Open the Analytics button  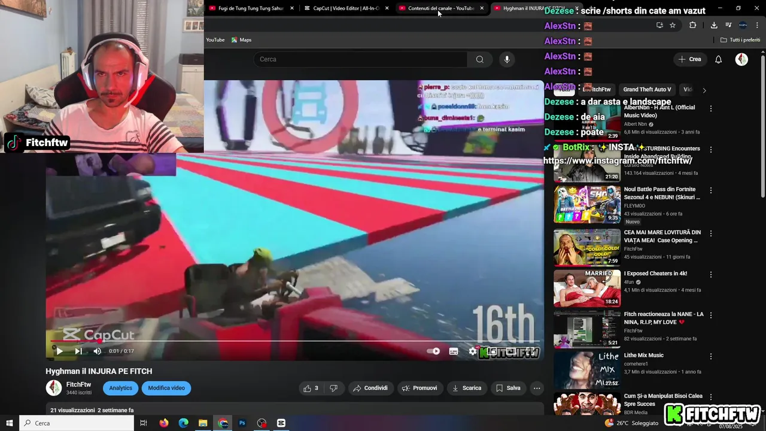[120, 388]
